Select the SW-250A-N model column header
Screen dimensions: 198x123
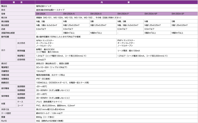tap(69, 13)
